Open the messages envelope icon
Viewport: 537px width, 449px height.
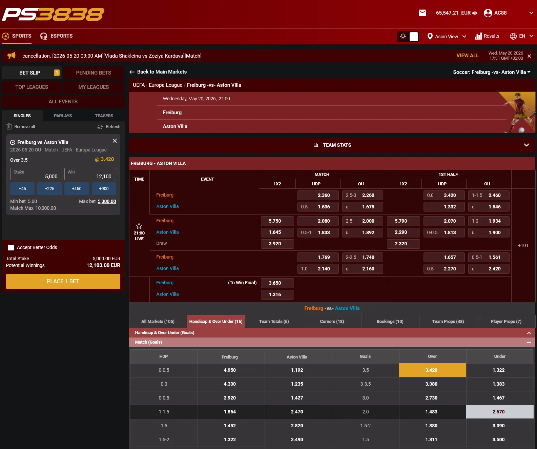pyautogui.click(x=422, y=13)
